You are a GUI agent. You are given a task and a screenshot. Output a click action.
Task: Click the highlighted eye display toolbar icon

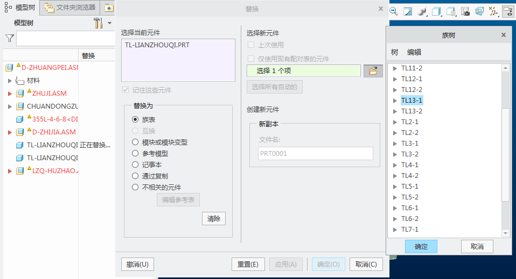[508, 11]
